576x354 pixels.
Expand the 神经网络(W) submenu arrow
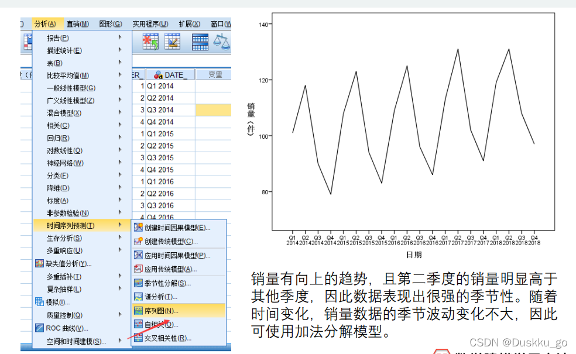pyautogui.click(x=120, y=162)
